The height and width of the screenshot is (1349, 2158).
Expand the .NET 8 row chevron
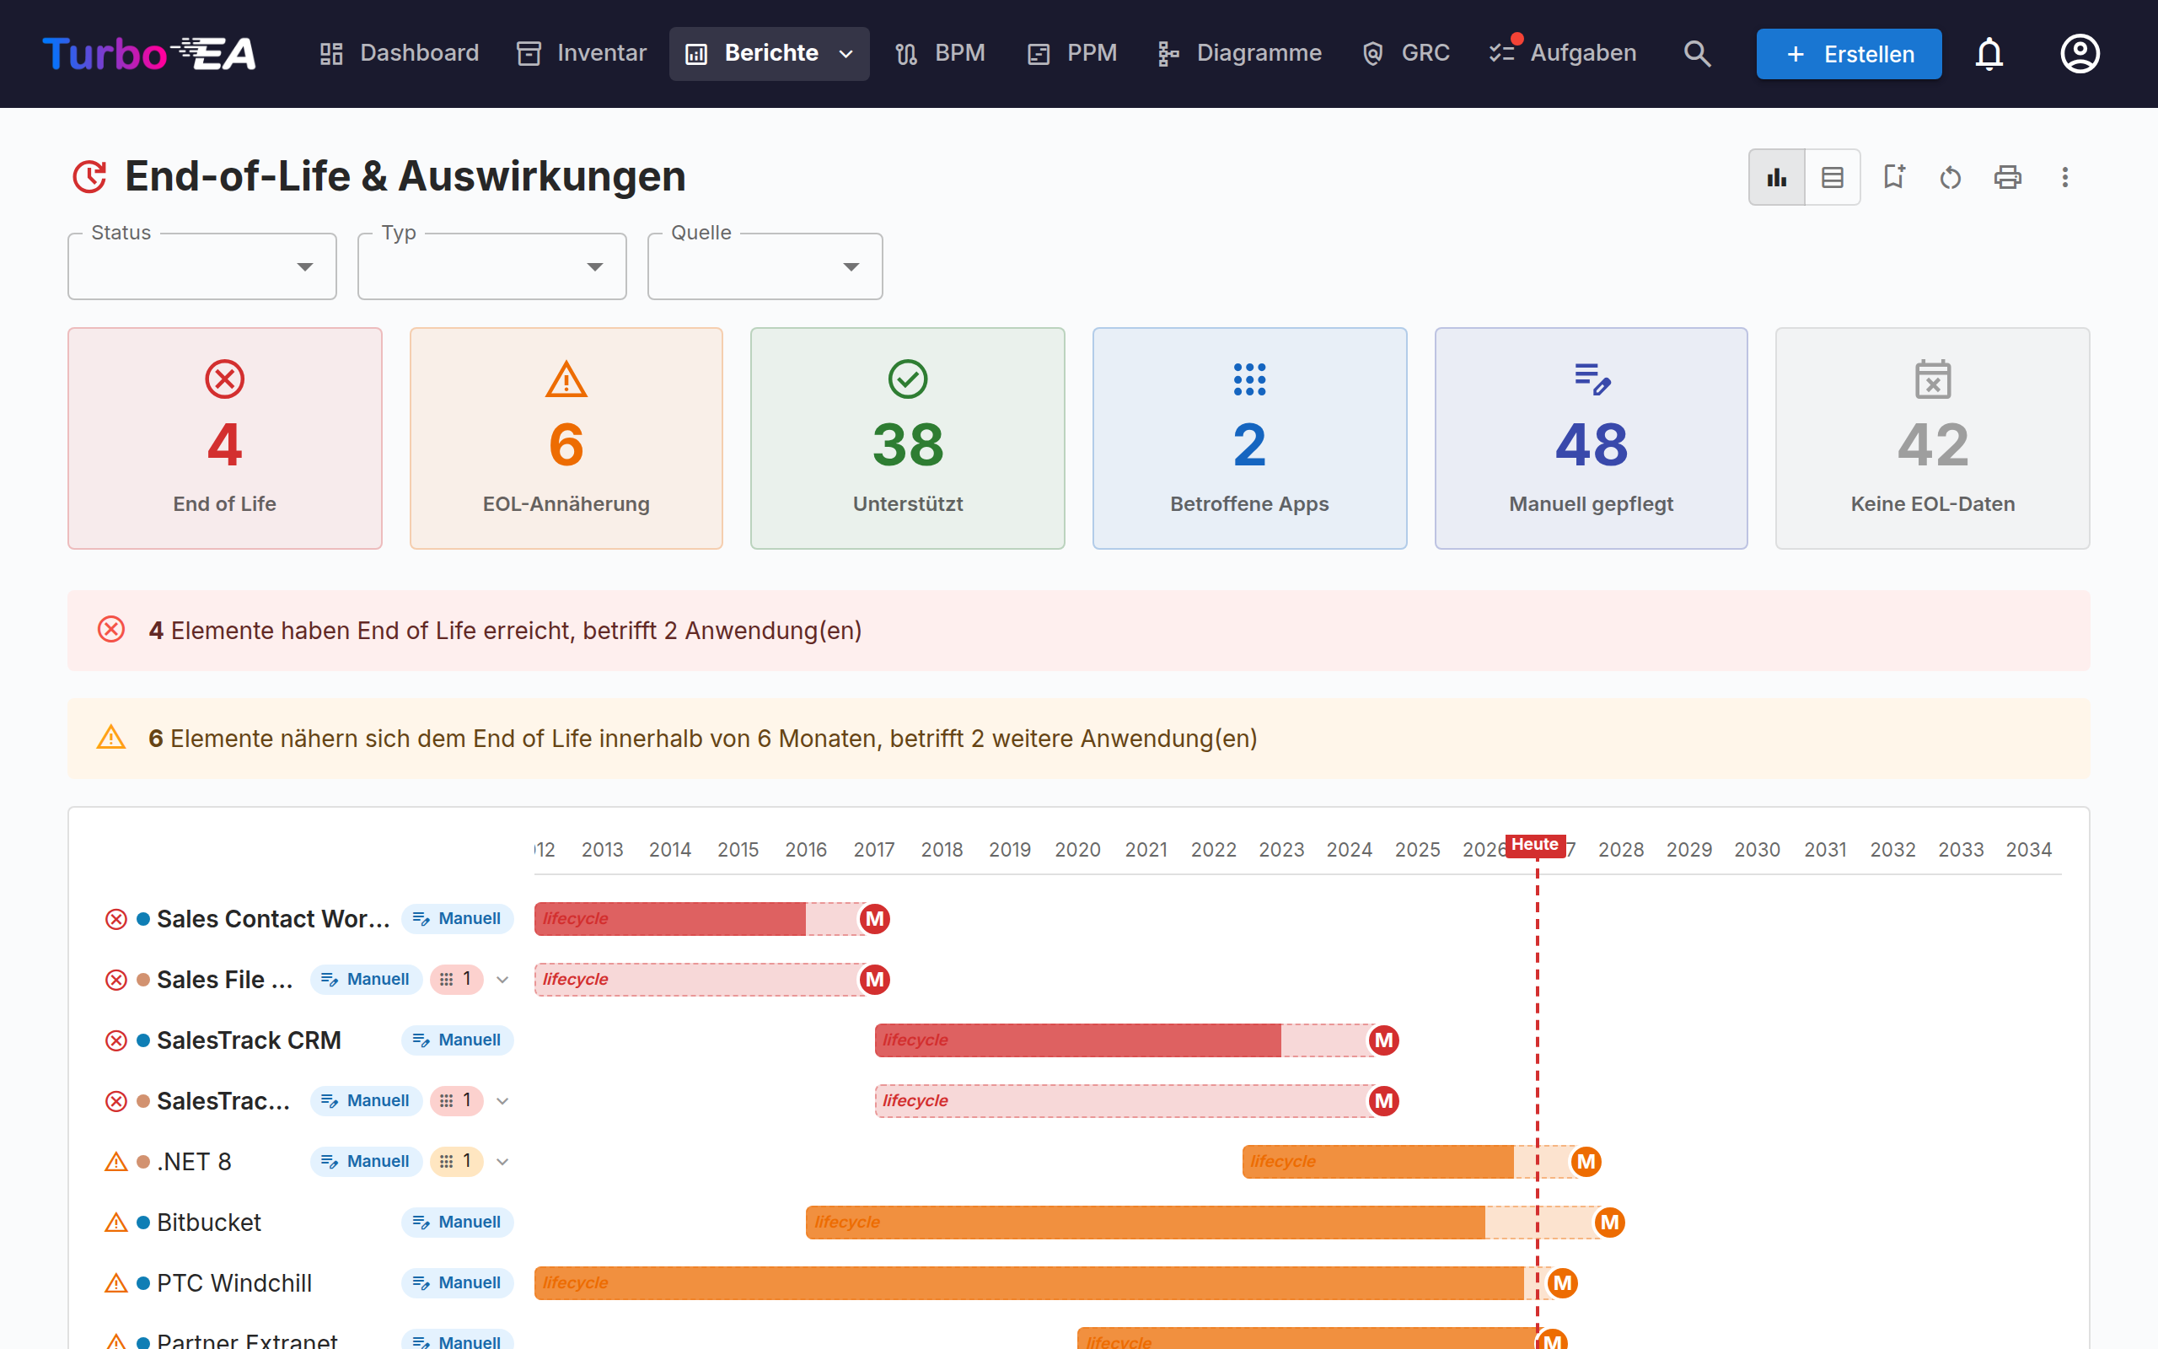point(503,1161)
